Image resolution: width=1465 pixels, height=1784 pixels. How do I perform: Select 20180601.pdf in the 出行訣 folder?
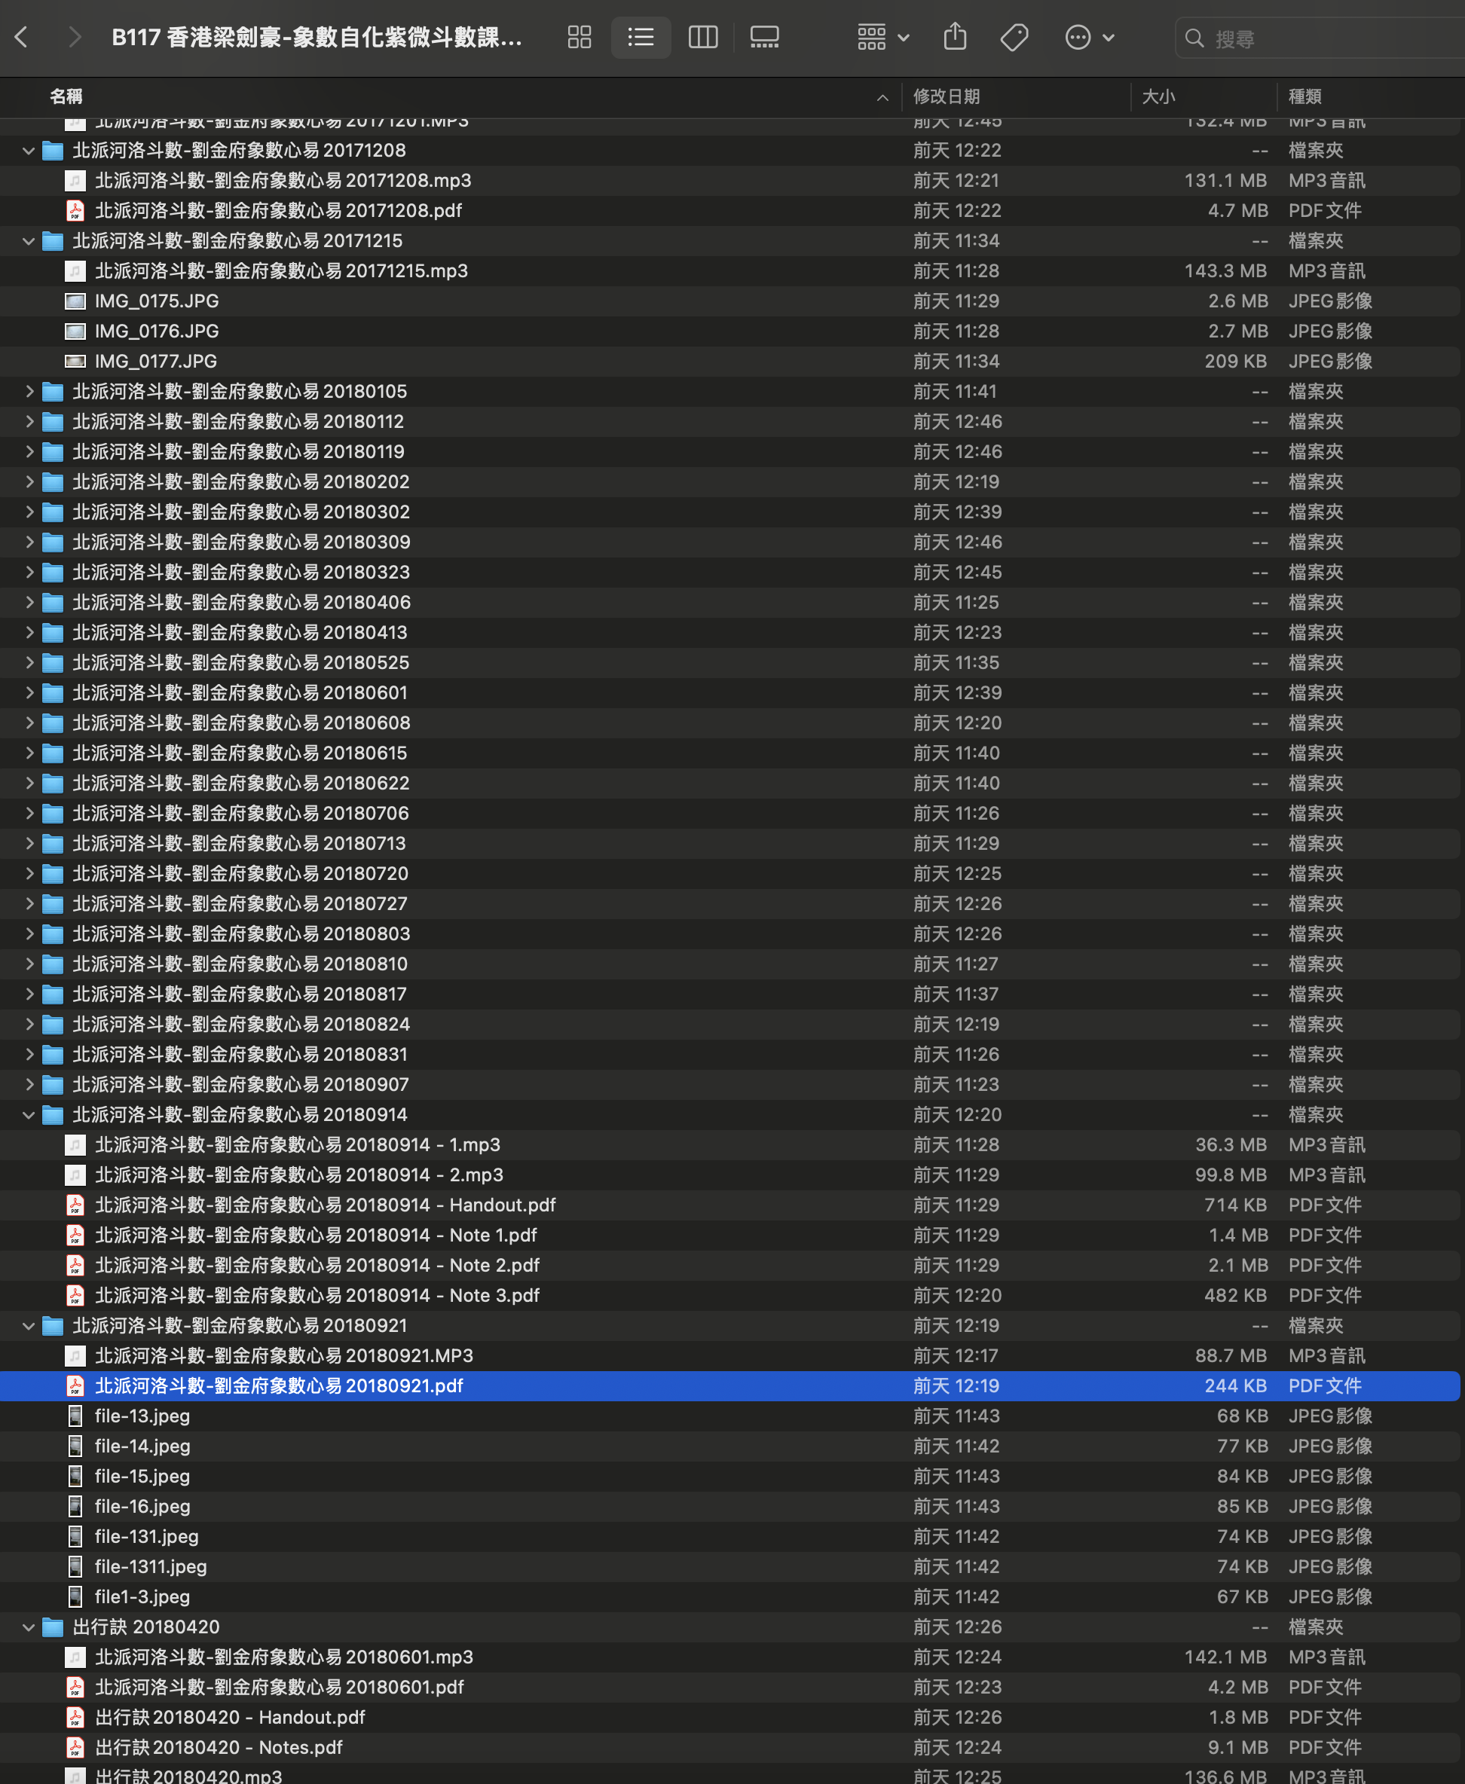click(x=280, y=1687)
